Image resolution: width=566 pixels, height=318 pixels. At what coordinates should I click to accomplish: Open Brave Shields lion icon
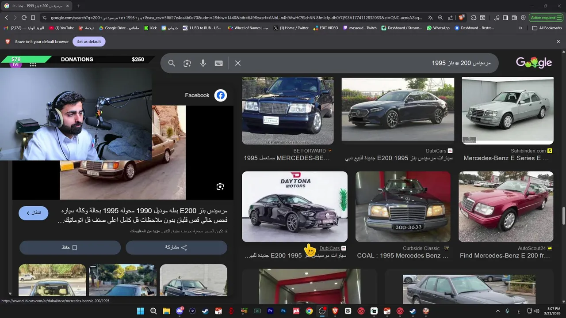(461, 18)
